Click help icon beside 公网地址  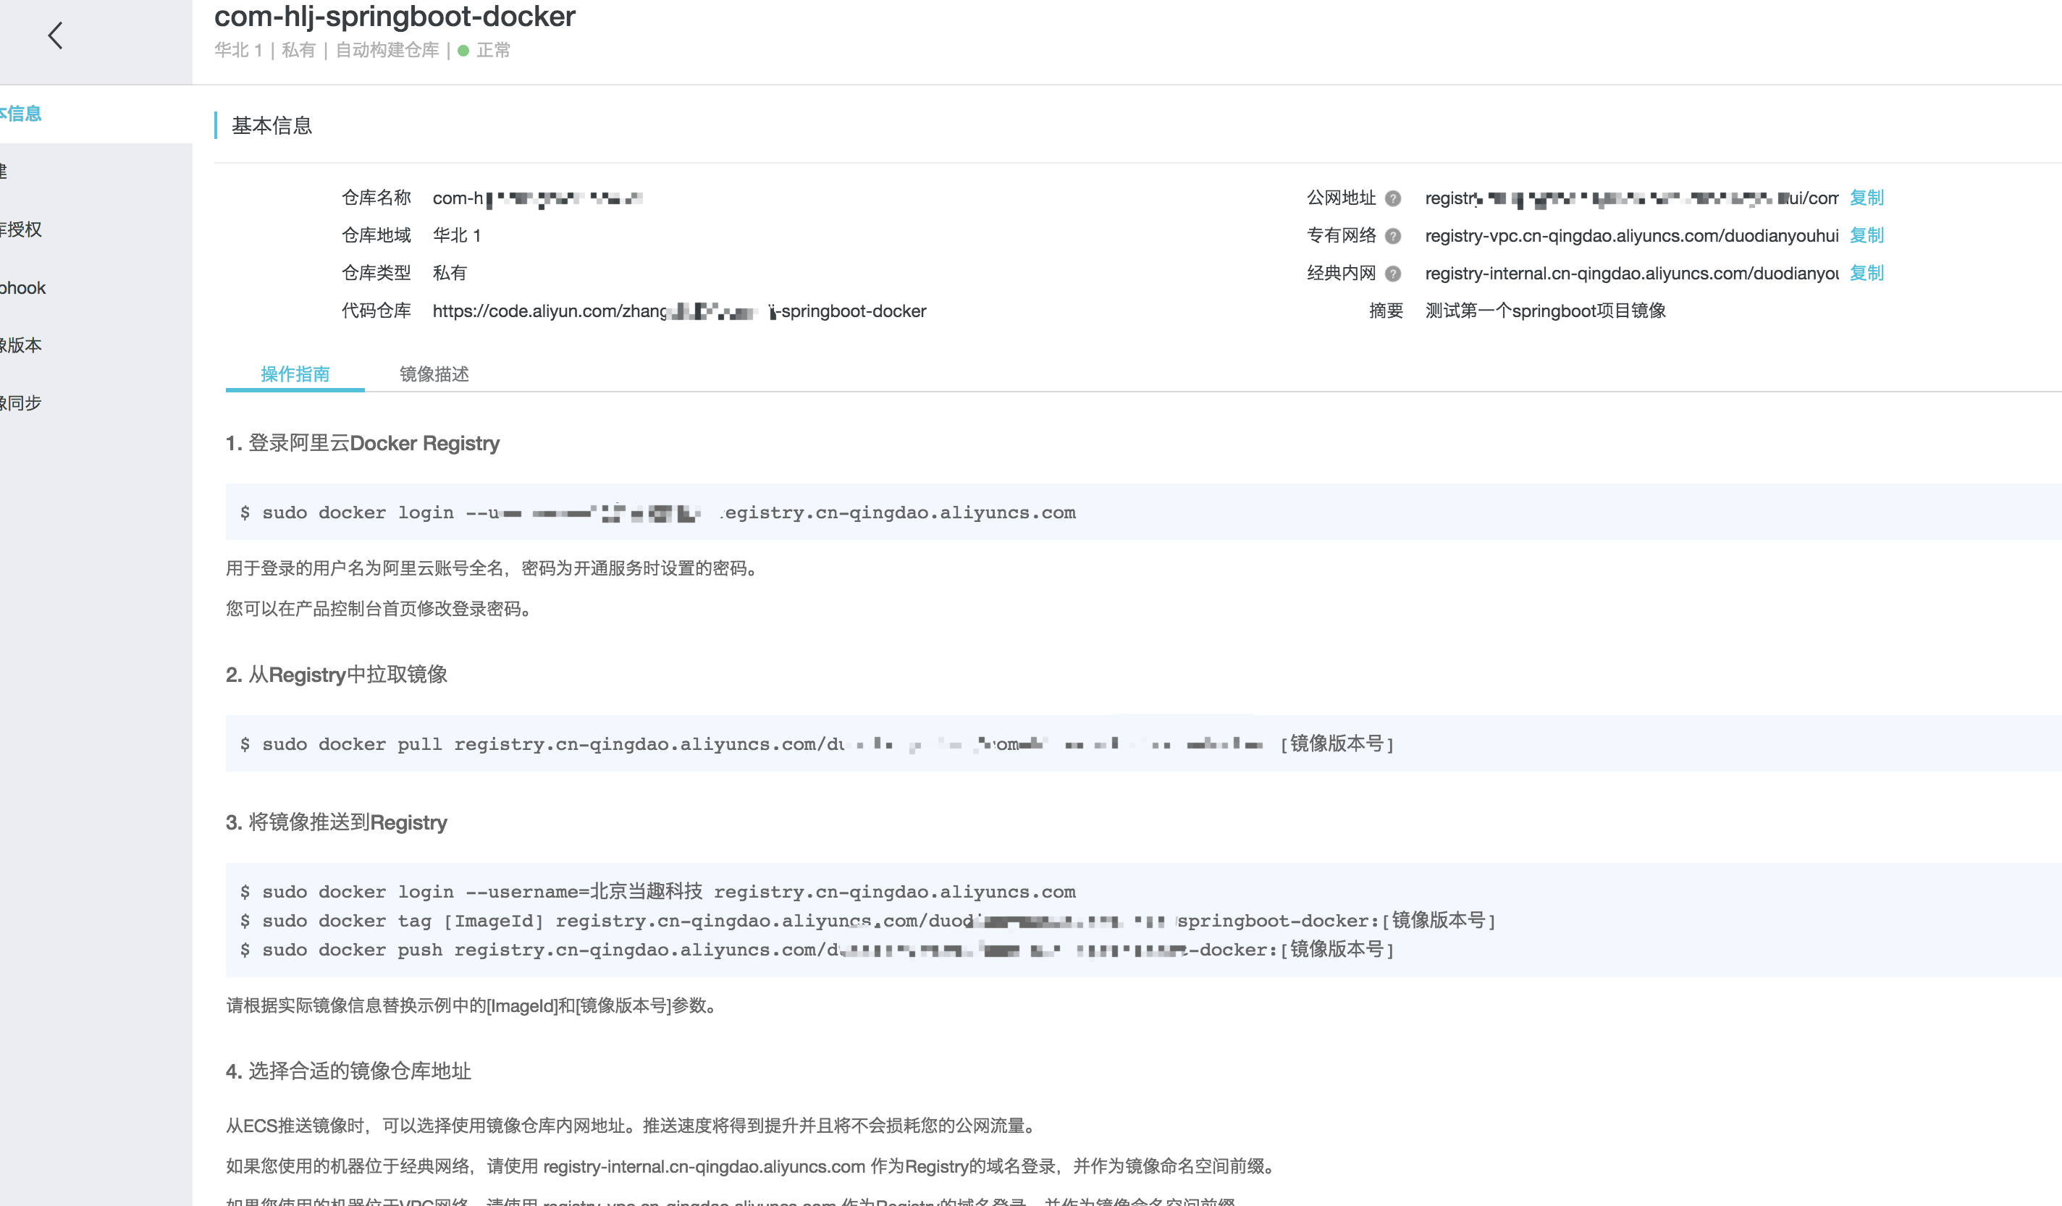point(1393,199)
